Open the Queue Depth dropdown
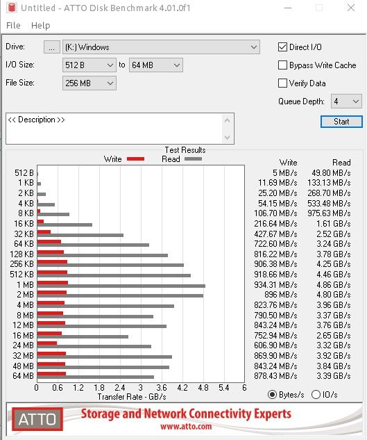This screenshot has height=440, width=367. (346, 101)
